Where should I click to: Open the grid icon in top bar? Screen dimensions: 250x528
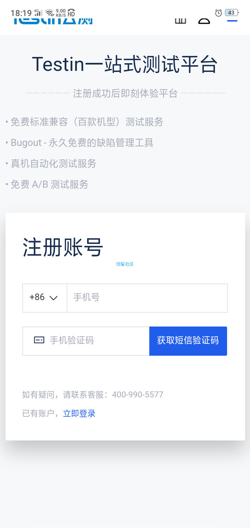click(x=180, y=21)
